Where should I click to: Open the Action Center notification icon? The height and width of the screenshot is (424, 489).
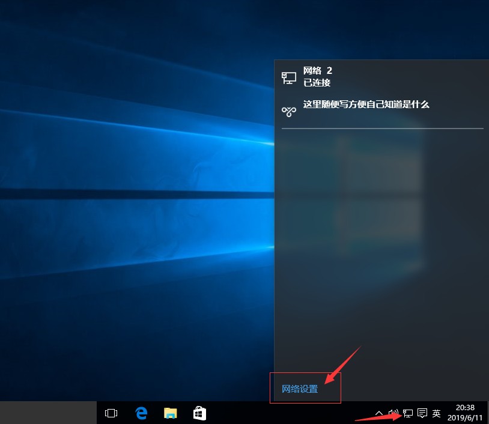click(x=422, y=413)
